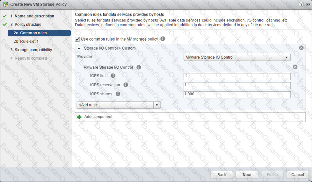
Task: Click the double-arrow expand icon in title bar
Action: (308, 5)
